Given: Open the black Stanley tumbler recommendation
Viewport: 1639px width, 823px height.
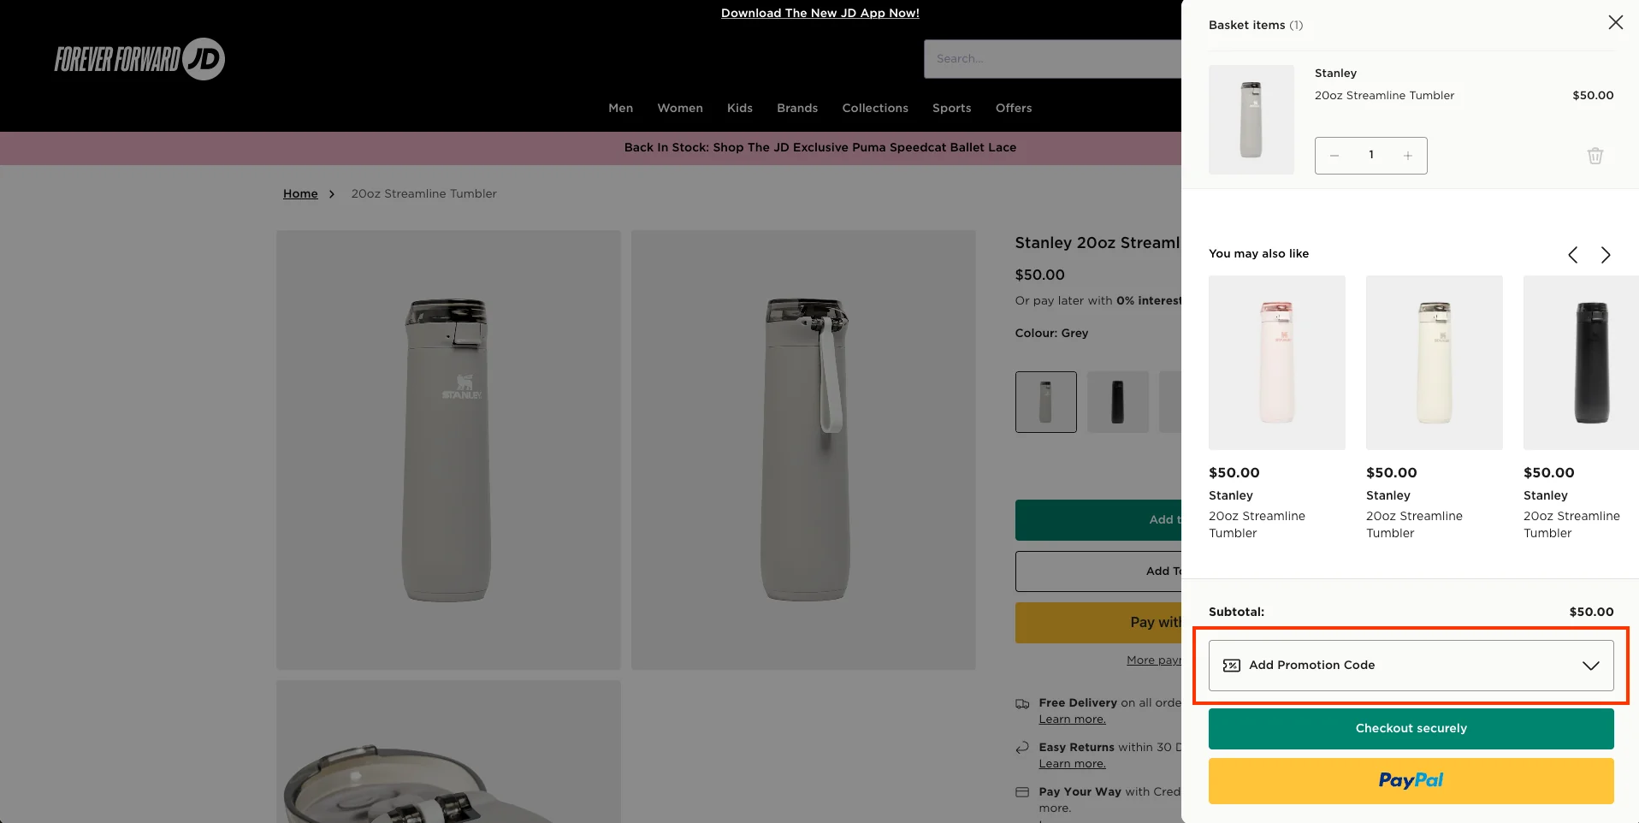Looking at the screenshot, I should coord(1581,363).
